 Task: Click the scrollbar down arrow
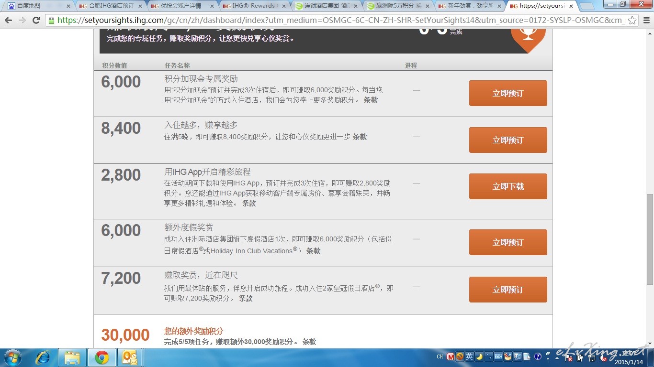click(650, 344)
